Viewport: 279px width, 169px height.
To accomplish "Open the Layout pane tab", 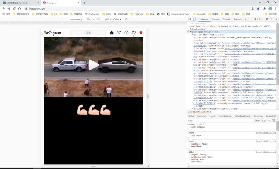I will tap(212, 116).
